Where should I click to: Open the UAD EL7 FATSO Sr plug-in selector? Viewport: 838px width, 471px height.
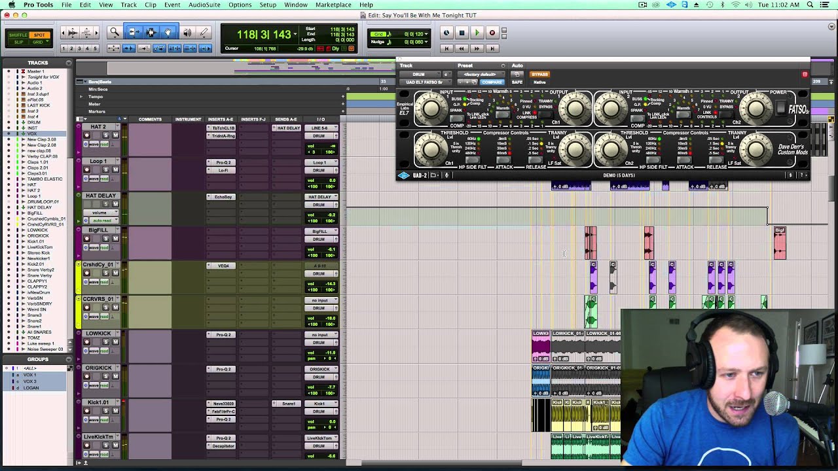426,82
